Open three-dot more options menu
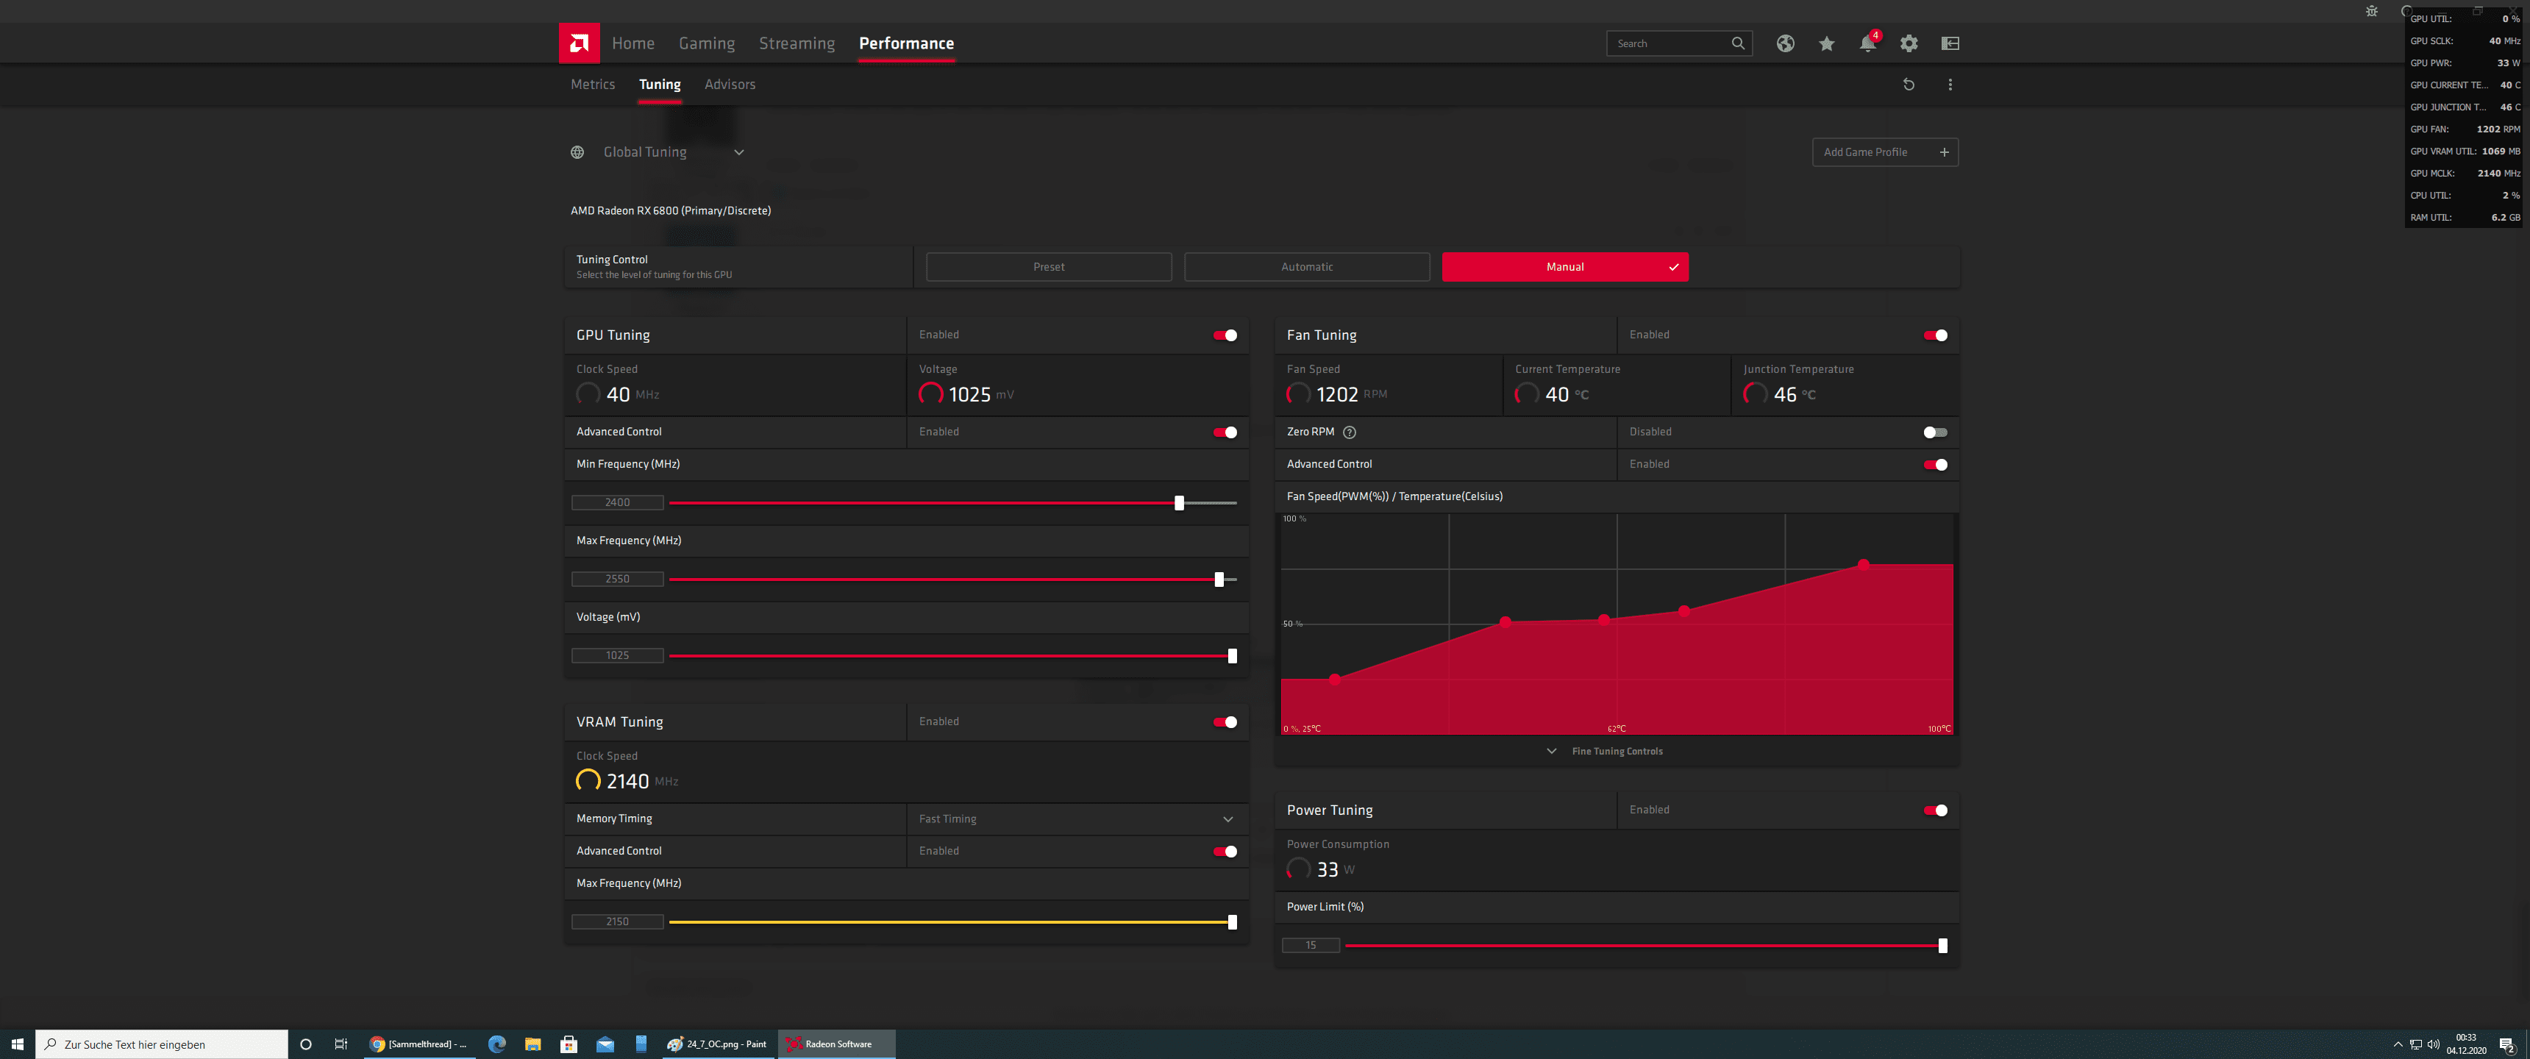 [1950, 85]
